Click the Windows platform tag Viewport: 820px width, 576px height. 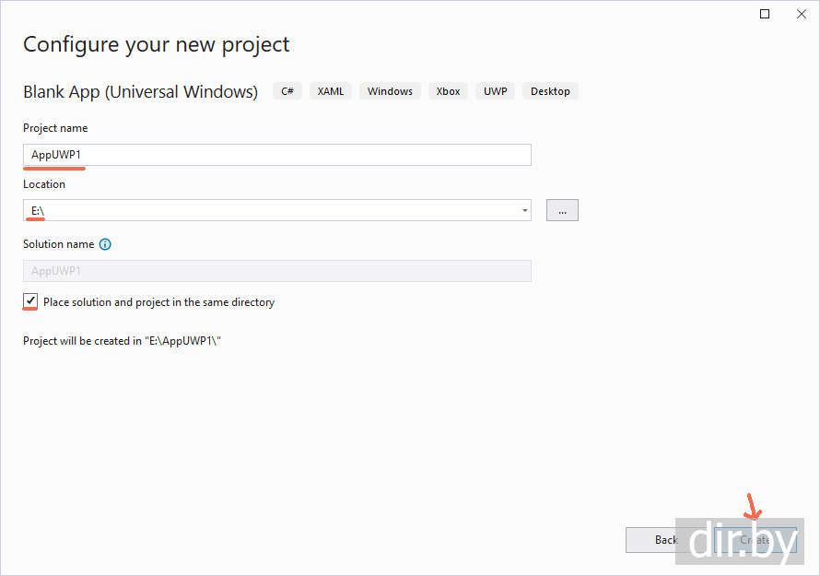coord(390,91)
